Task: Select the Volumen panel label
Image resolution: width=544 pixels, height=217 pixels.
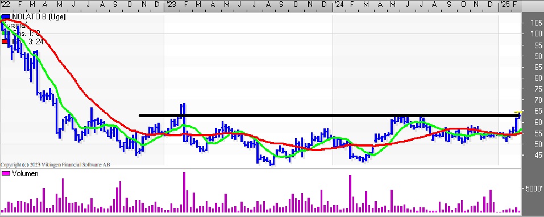Action: (25, 173)
